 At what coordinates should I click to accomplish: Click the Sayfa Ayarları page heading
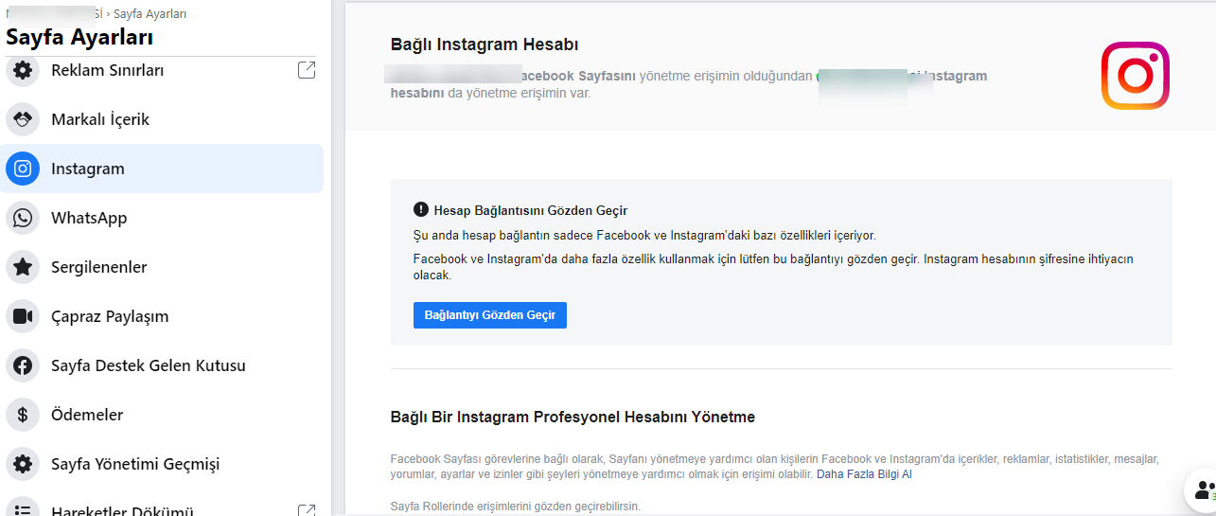click(x=79, y=38)
